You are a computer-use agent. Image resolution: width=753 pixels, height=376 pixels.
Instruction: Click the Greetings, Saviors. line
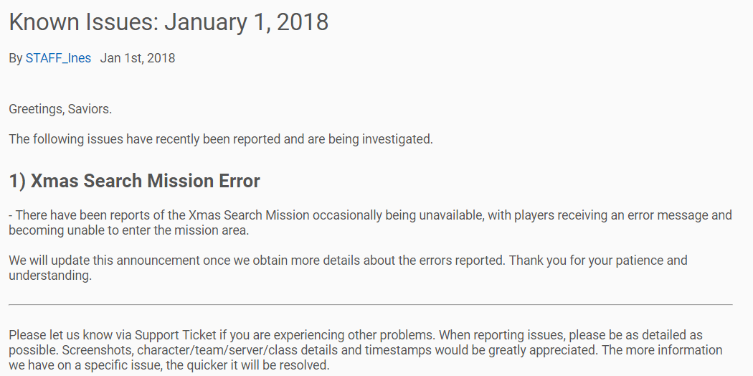click(60, 110)
